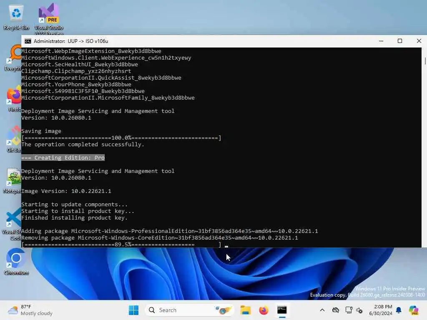Click the 89.5% progress line
This screenshot has height=320, width=427.
click(x=121, y=244)
